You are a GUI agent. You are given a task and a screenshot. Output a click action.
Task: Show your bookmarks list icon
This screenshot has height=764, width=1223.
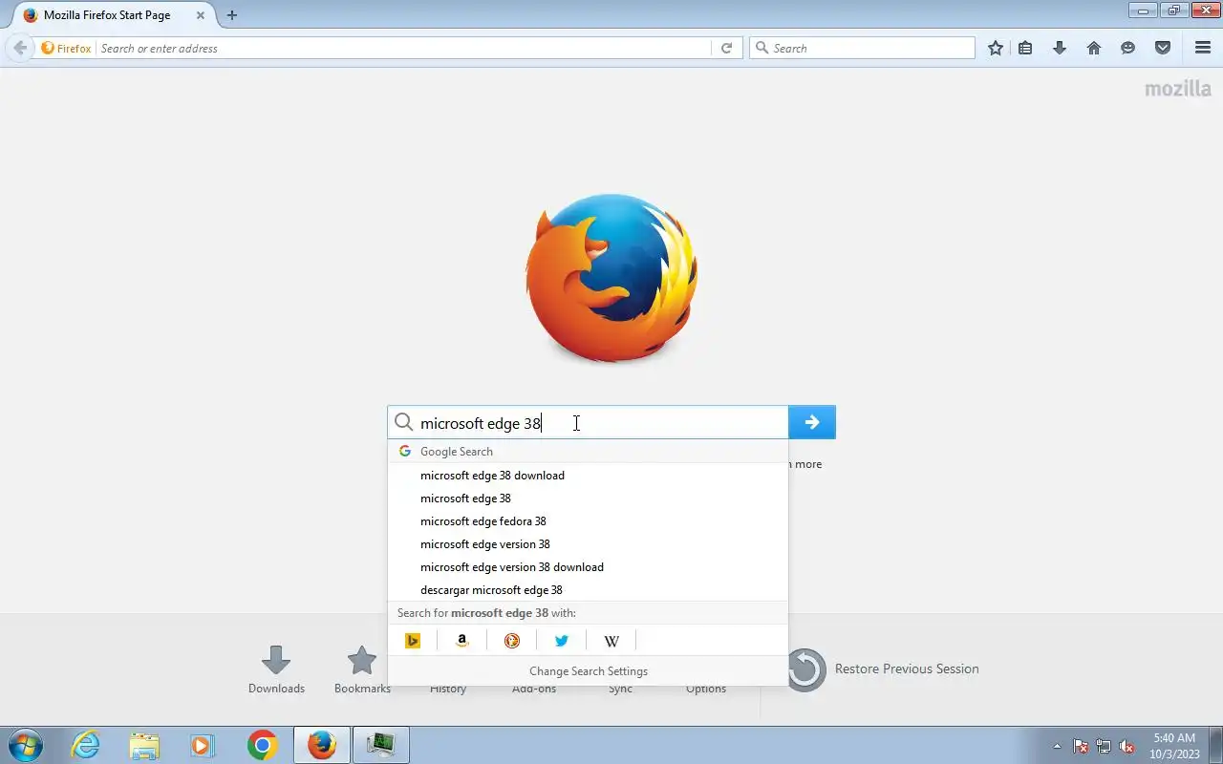point(1025,48)
